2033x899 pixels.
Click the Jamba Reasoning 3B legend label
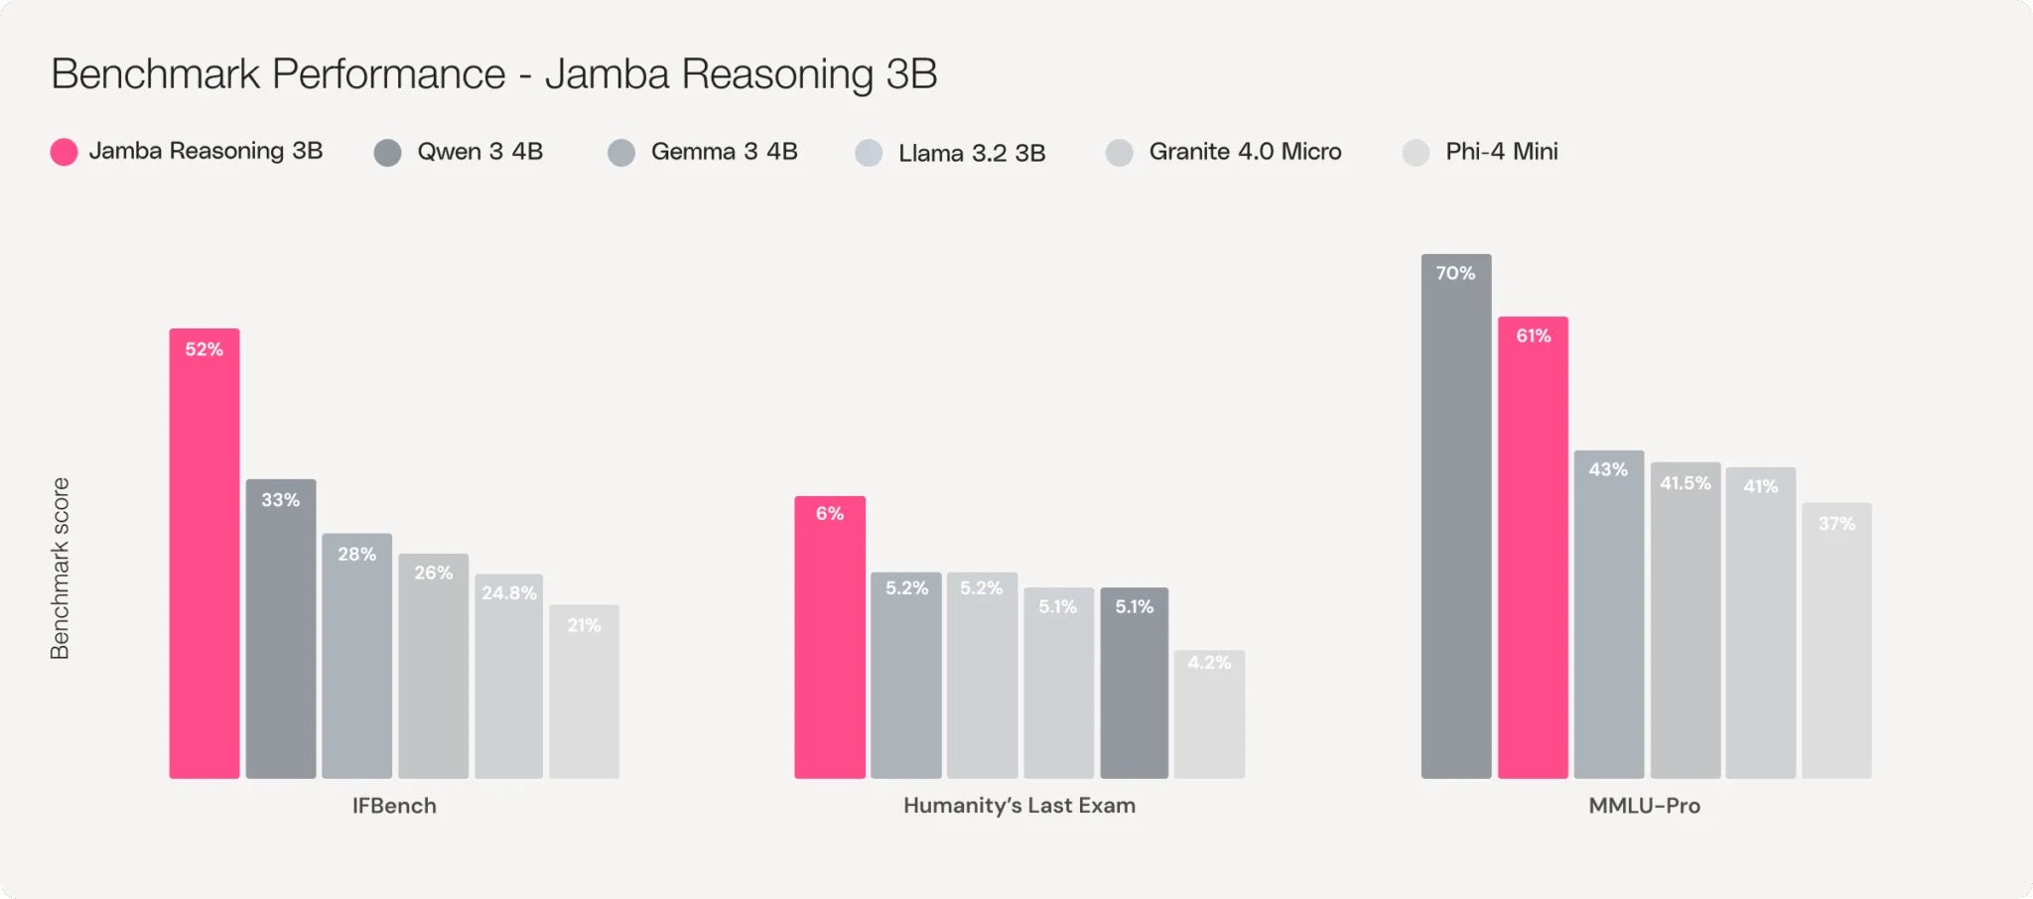[205, 151]
